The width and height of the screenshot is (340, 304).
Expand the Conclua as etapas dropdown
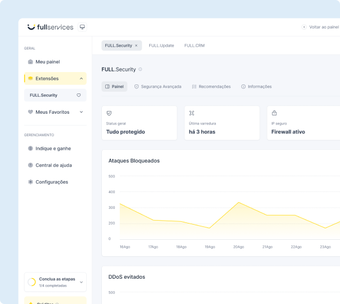82,281
